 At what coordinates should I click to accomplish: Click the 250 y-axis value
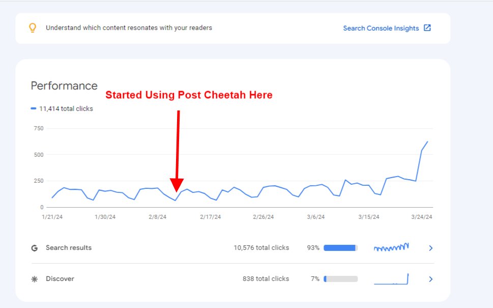pyautogui.click(x=39, y=181)
